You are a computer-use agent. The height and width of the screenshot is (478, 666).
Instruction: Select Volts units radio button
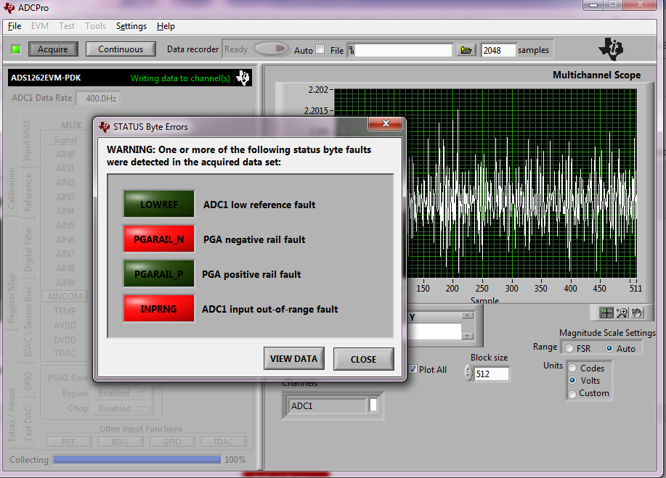pyautogui.click(x=572, y=381)
